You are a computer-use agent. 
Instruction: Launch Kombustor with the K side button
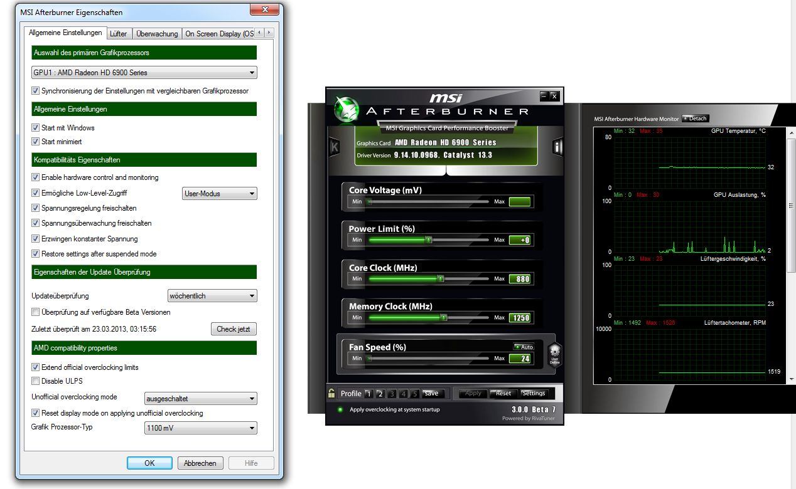pyautogui.click(x=334, y=146)
